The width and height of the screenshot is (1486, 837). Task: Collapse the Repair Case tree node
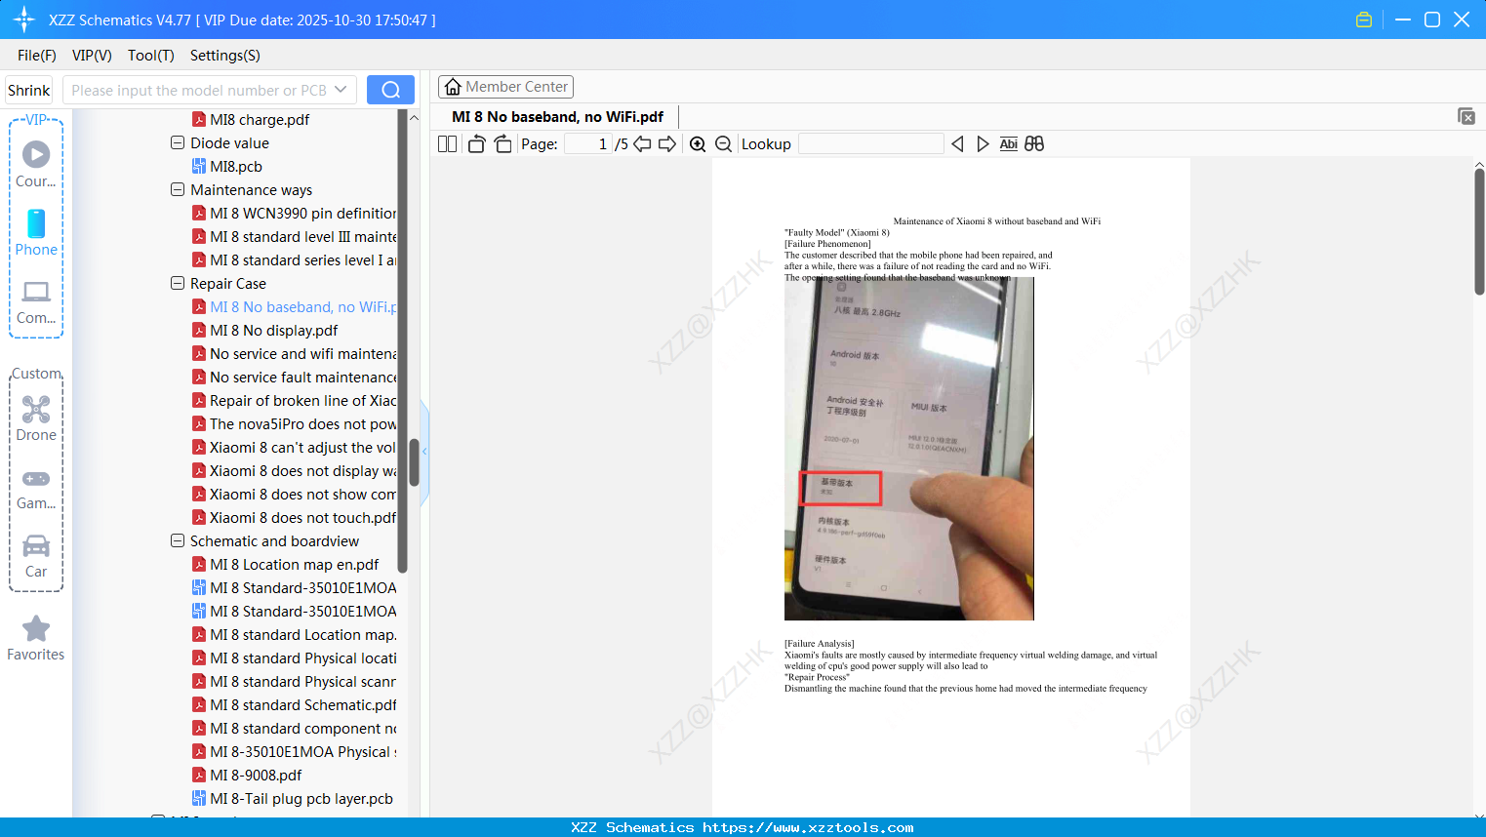tap(178, 283)
